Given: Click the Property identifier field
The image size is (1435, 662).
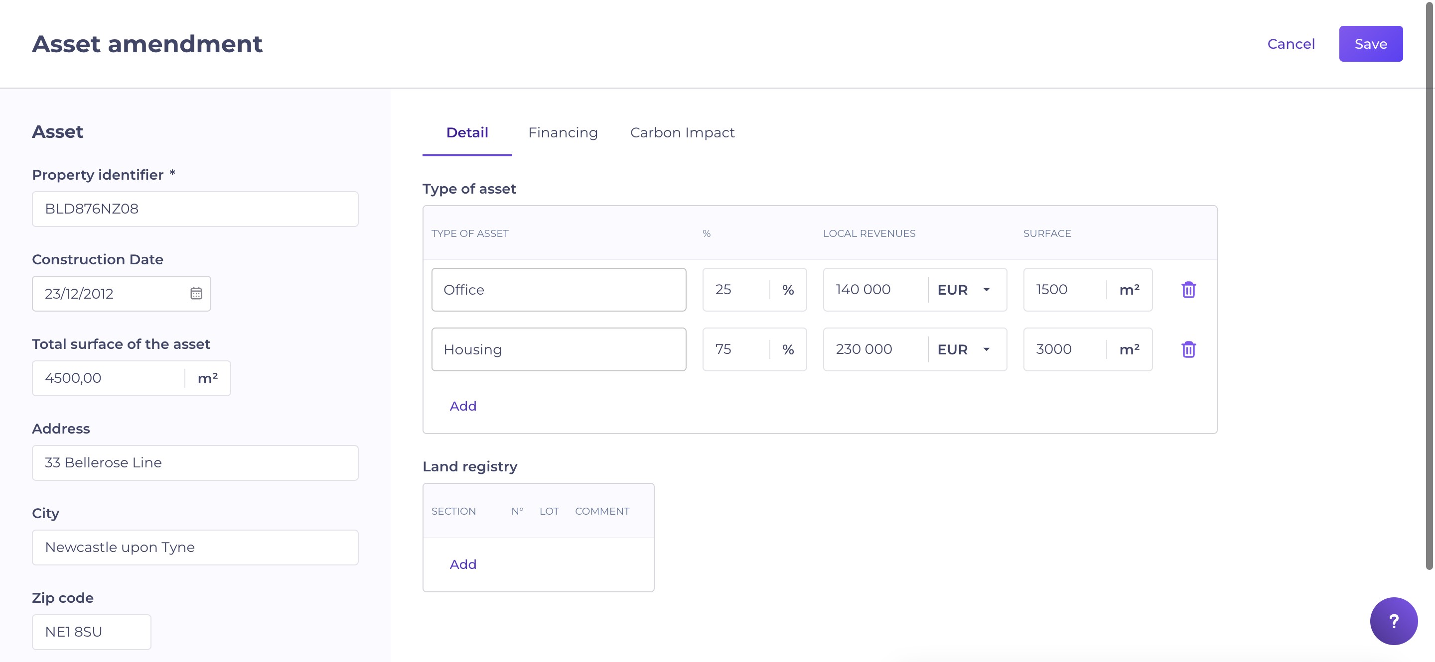Looking at the screenshot, I should click(x=195, y=209).
